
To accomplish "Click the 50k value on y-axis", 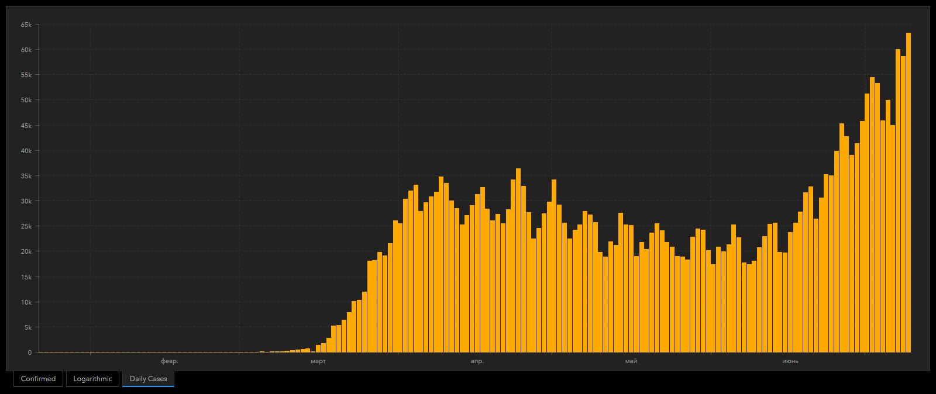I will click(x=26, y=100).
